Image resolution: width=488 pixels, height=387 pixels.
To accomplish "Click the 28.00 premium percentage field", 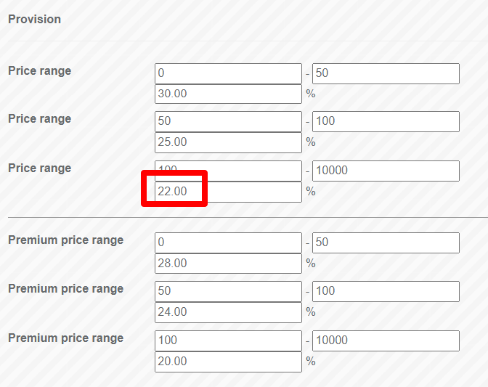I will pyautogui.click(x=228, y=263).
